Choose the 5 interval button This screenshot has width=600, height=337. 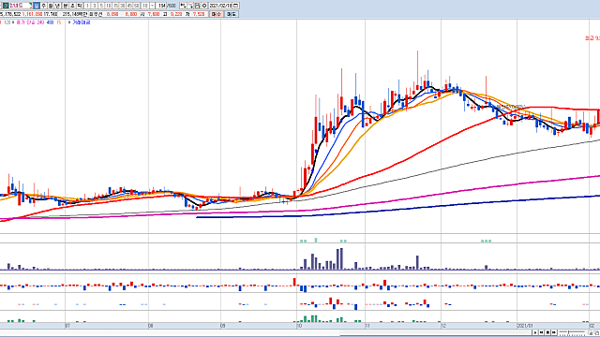[101, 6]
